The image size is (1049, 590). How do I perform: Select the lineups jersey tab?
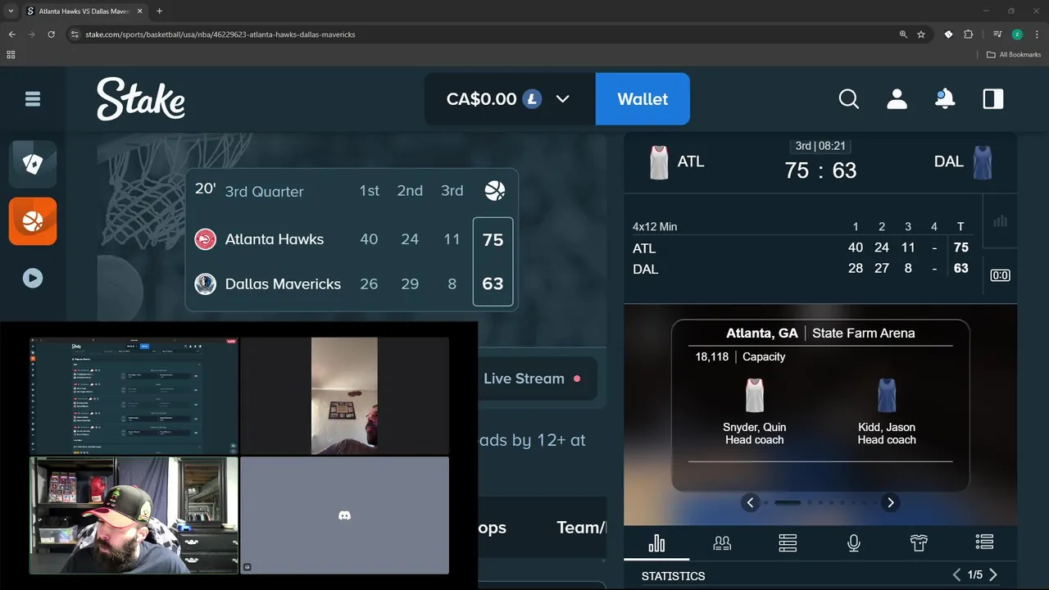[919, 543]
